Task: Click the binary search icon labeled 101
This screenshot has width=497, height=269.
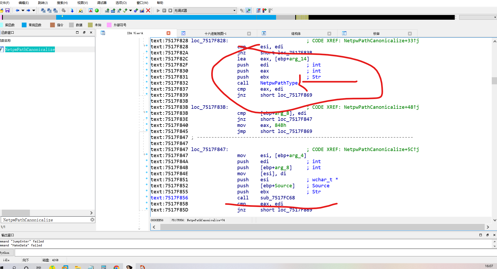Action: 55,11
